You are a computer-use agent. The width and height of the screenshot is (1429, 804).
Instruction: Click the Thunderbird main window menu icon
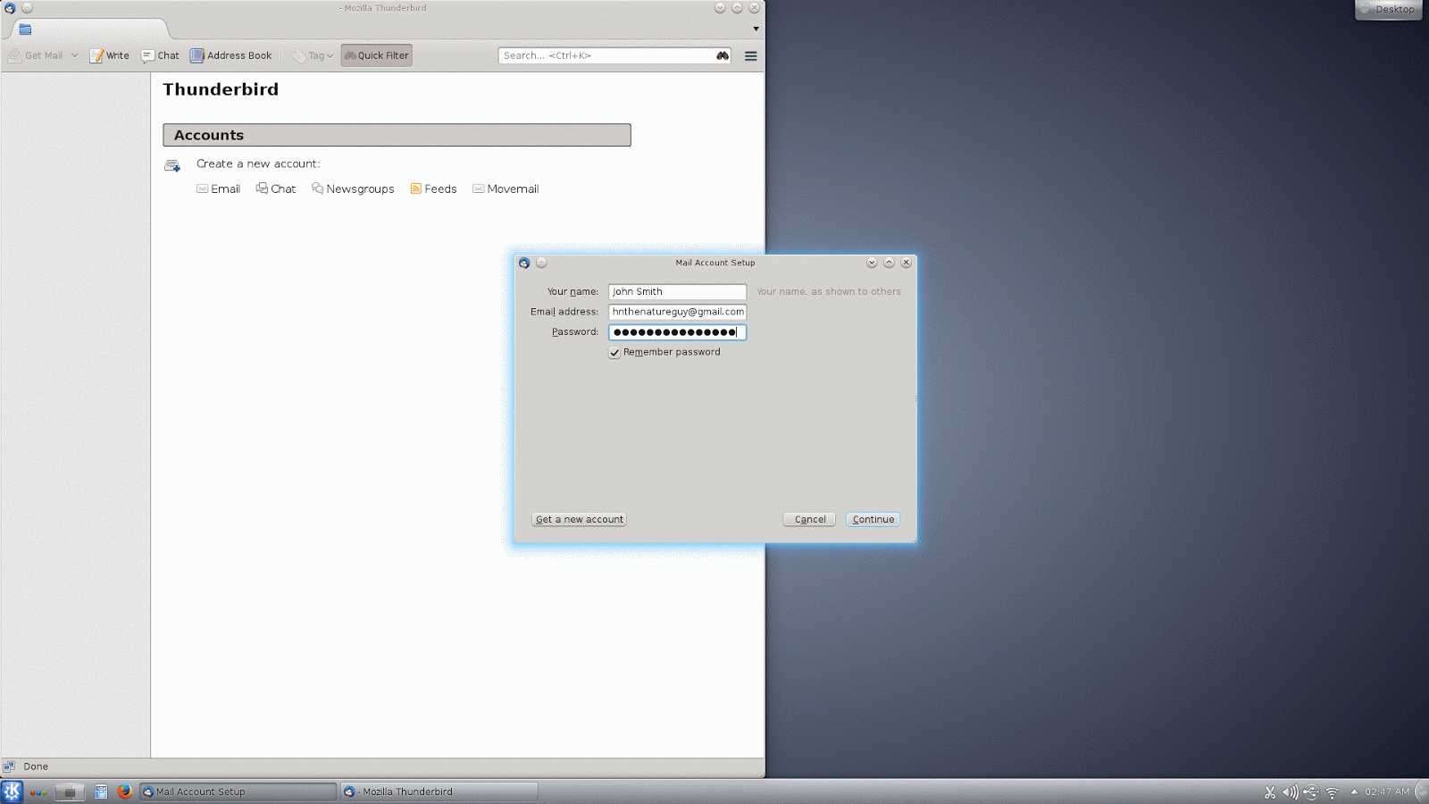[10, 8]
